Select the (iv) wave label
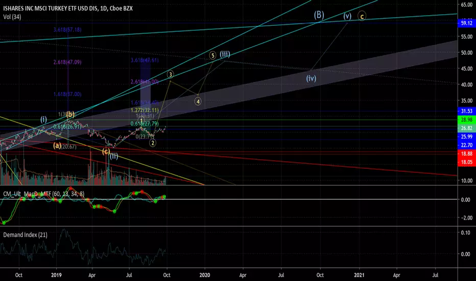The width and height of the screenshot is (476, 281). (311, 78)
